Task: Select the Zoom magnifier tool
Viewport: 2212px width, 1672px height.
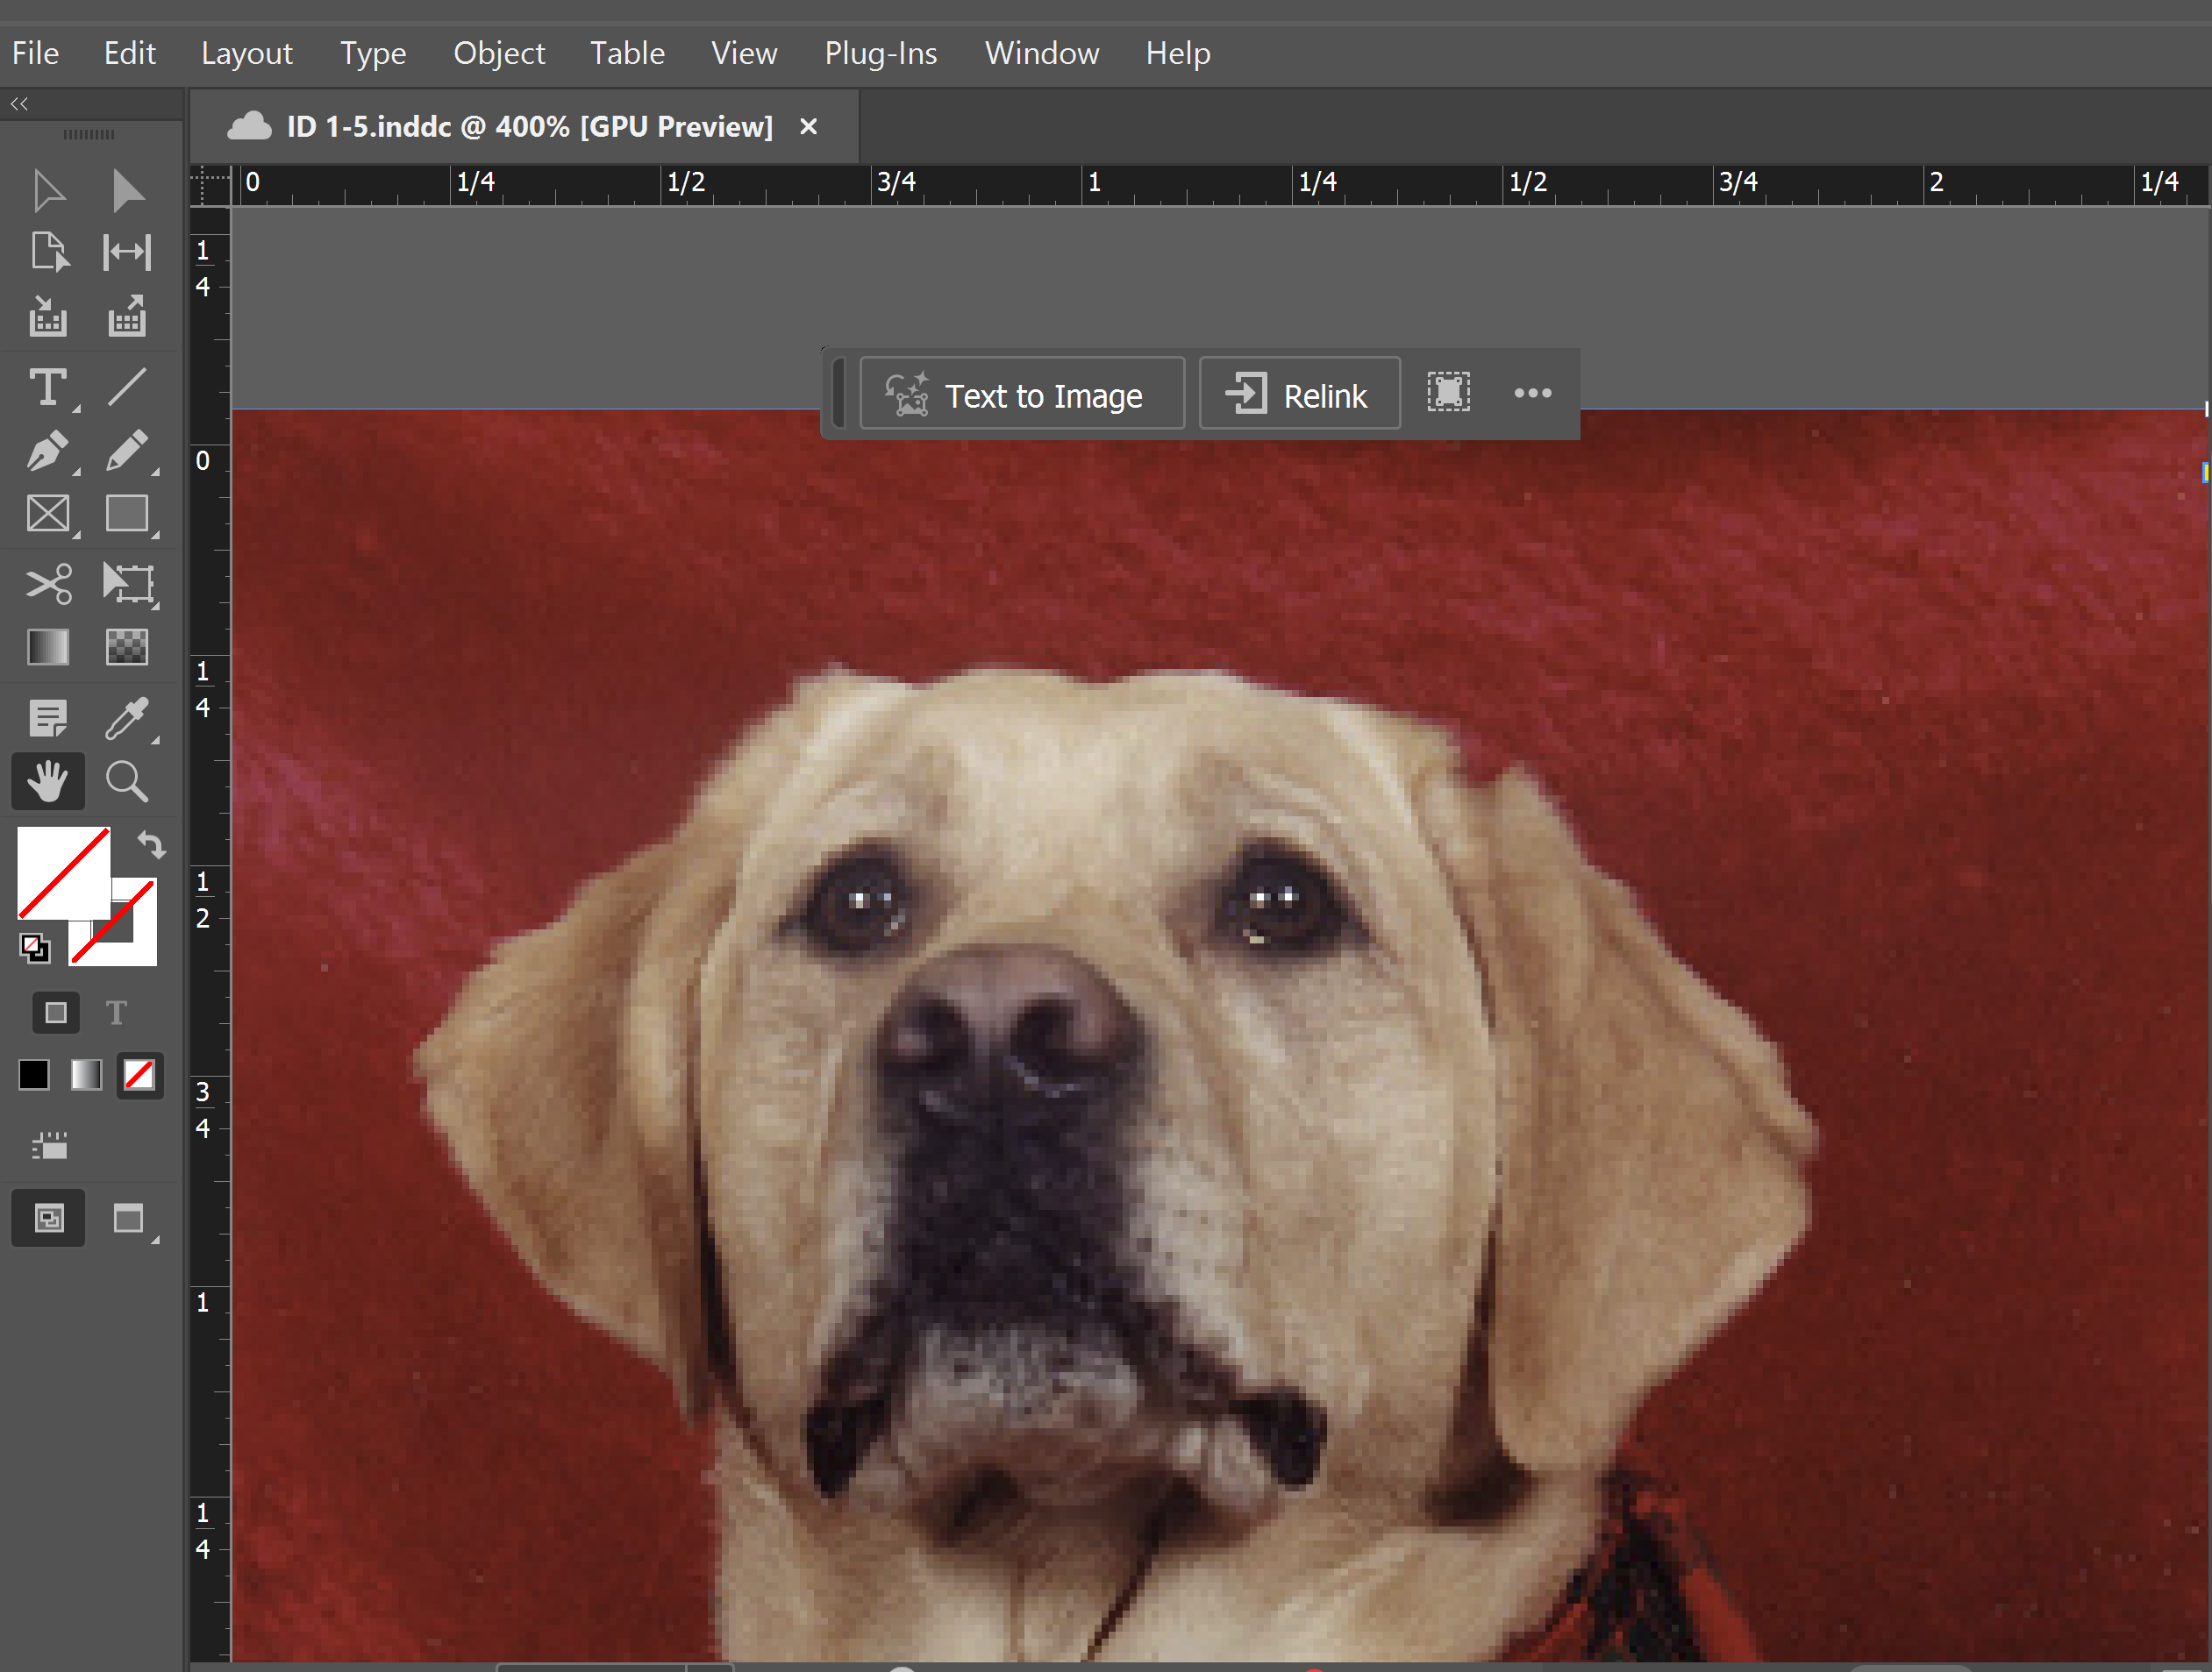Action: (x=127, y=781)
